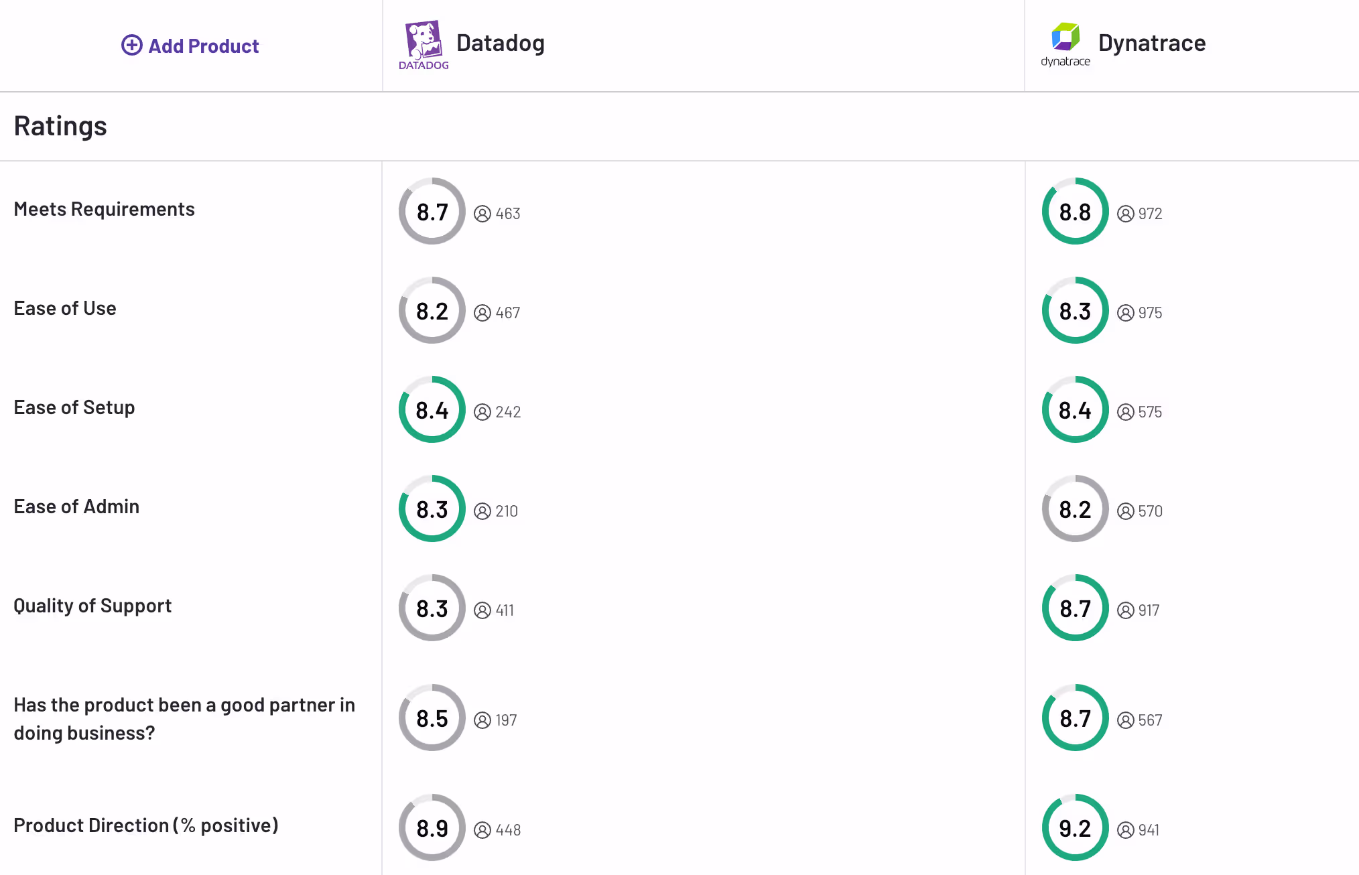The width and height of the screenshot is (1359, 875).
Task: Click Datadog's 8.7 Meets Requirements rating ring
Action: (432, 212)
